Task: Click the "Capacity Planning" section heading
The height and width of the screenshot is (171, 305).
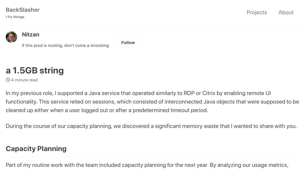Action: coord(36,149)
